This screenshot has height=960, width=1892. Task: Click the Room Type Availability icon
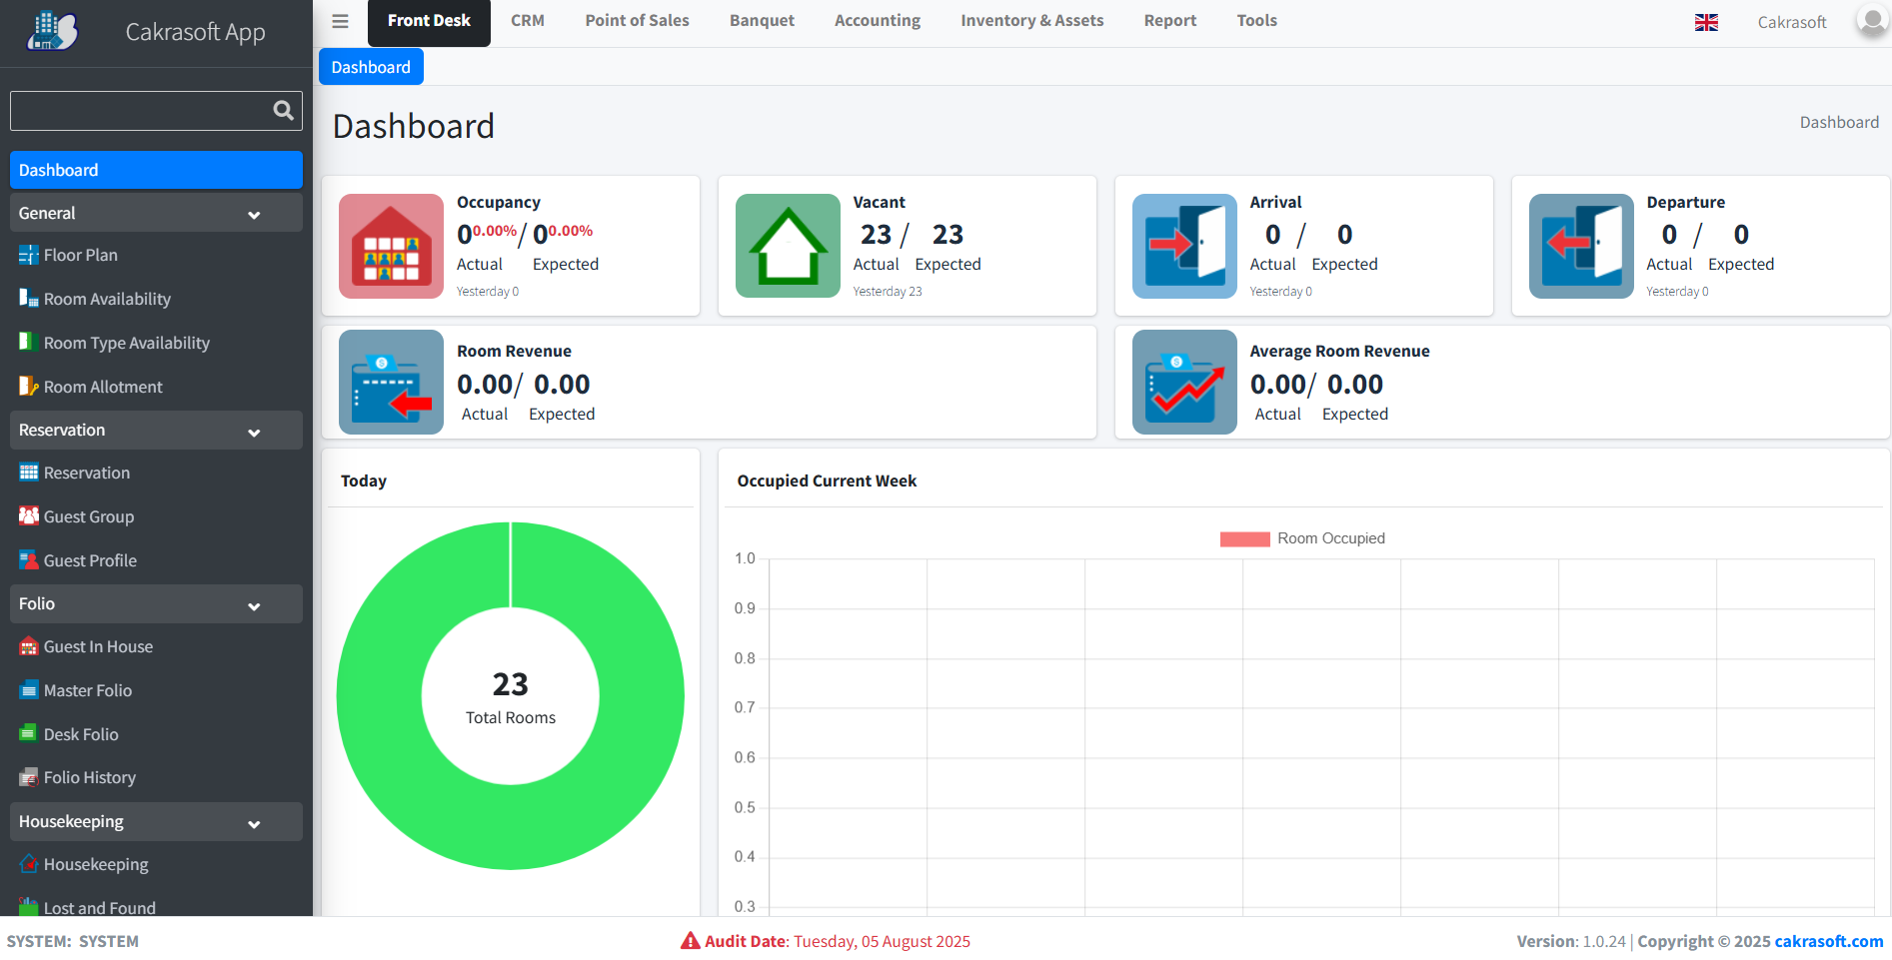[29, 343]
